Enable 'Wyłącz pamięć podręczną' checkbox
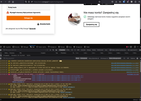This screenshot has width=141, height=101. pos(110,50)
